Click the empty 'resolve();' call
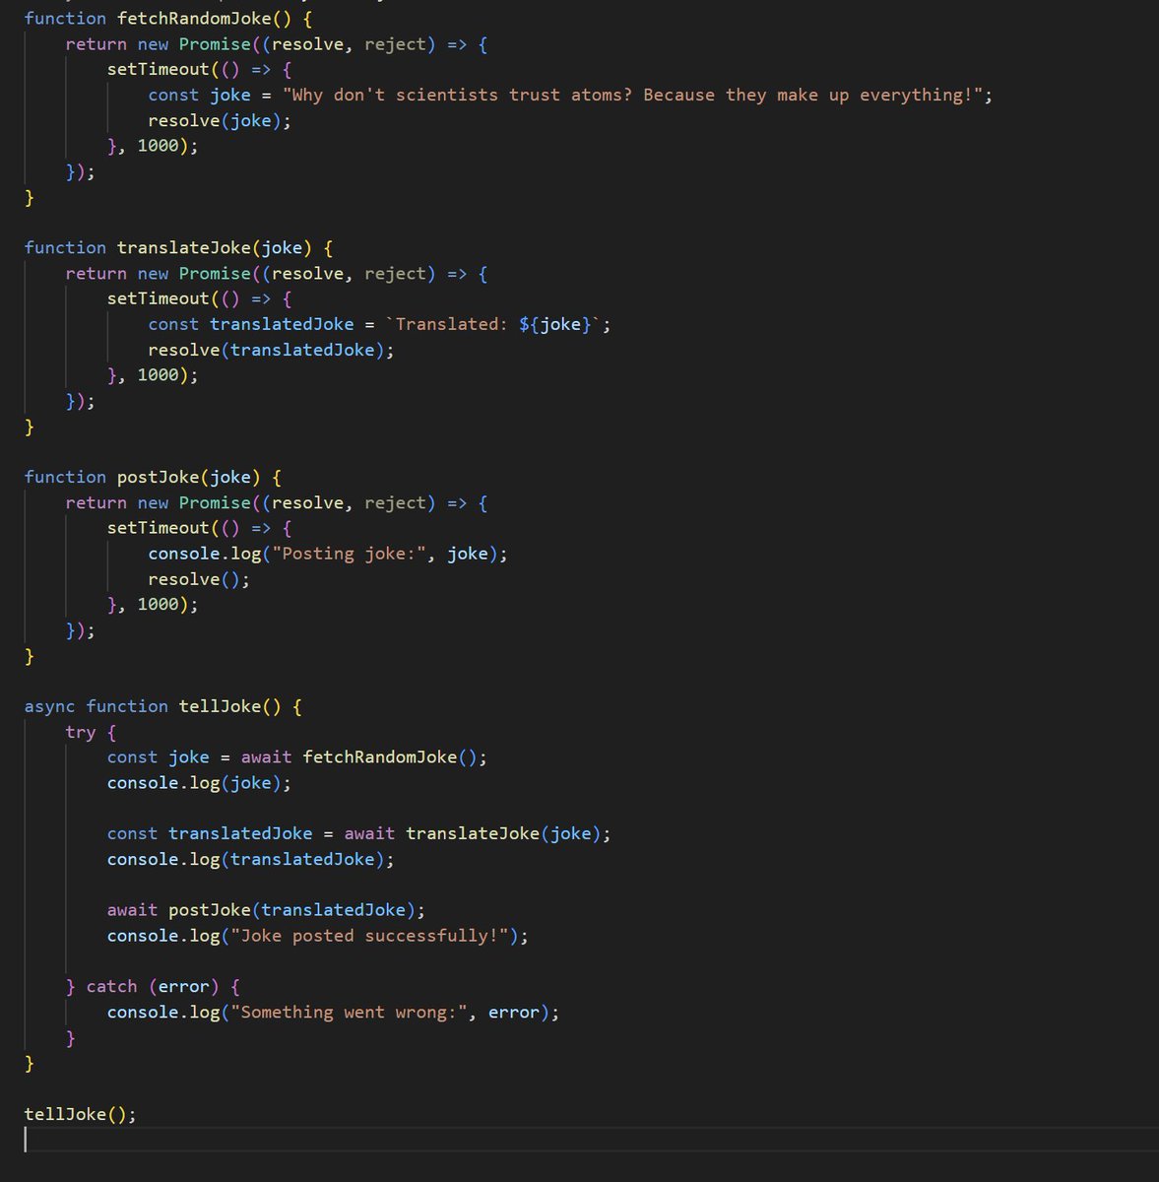The height and width of the screenshot is (1182, 1159). 199,580
